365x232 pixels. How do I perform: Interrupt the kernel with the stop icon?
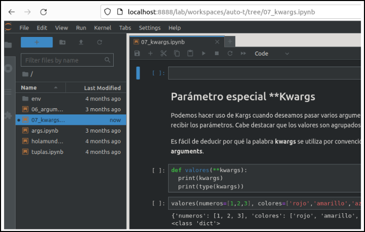pos(217,54)
